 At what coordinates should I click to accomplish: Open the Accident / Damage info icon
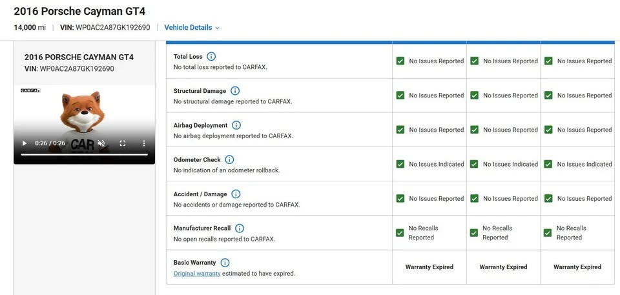click(x=236, y=194)
